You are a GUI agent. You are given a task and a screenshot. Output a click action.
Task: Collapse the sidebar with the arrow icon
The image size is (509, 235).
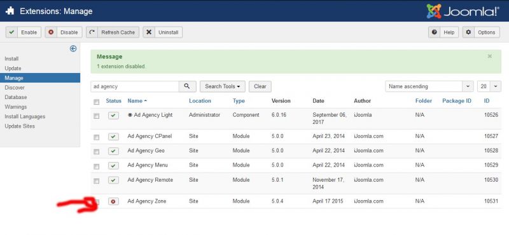[x=73, y=49]
